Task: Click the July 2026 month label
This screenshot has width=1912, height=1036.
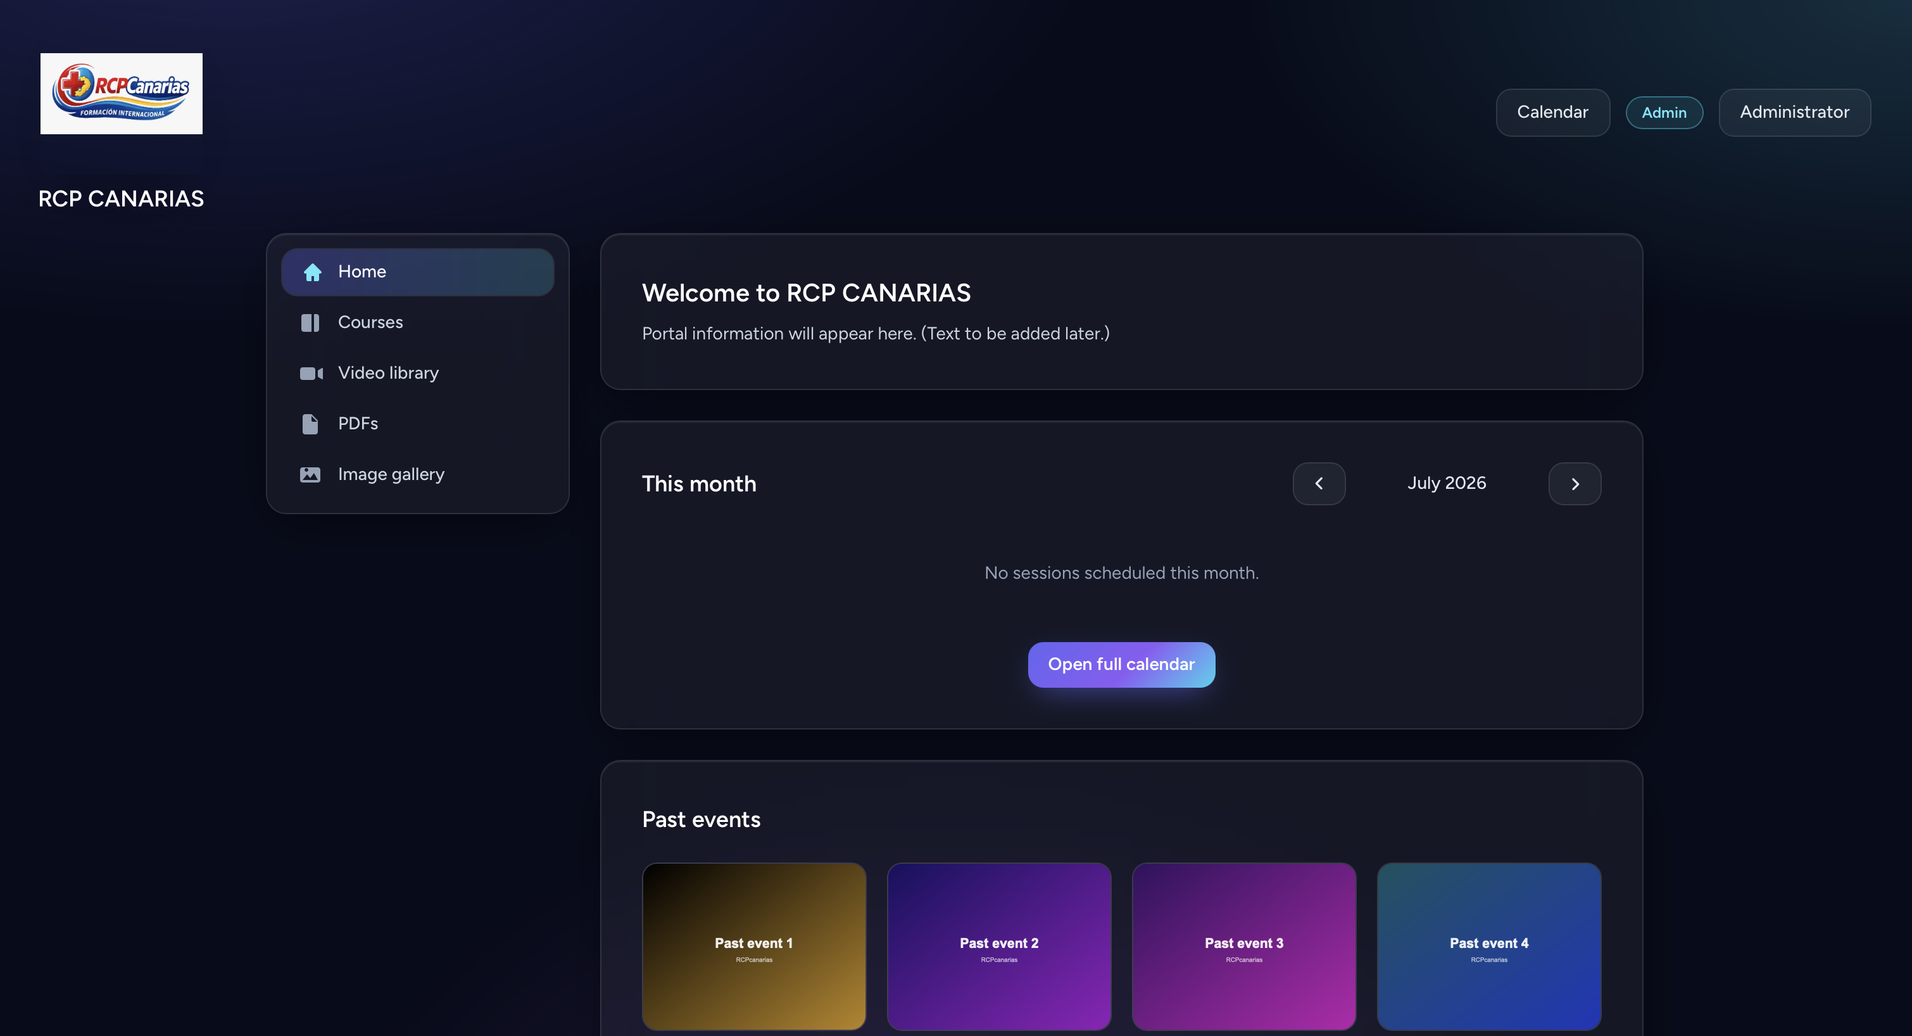Action: pyautogui.click(x=1447, y=483)
